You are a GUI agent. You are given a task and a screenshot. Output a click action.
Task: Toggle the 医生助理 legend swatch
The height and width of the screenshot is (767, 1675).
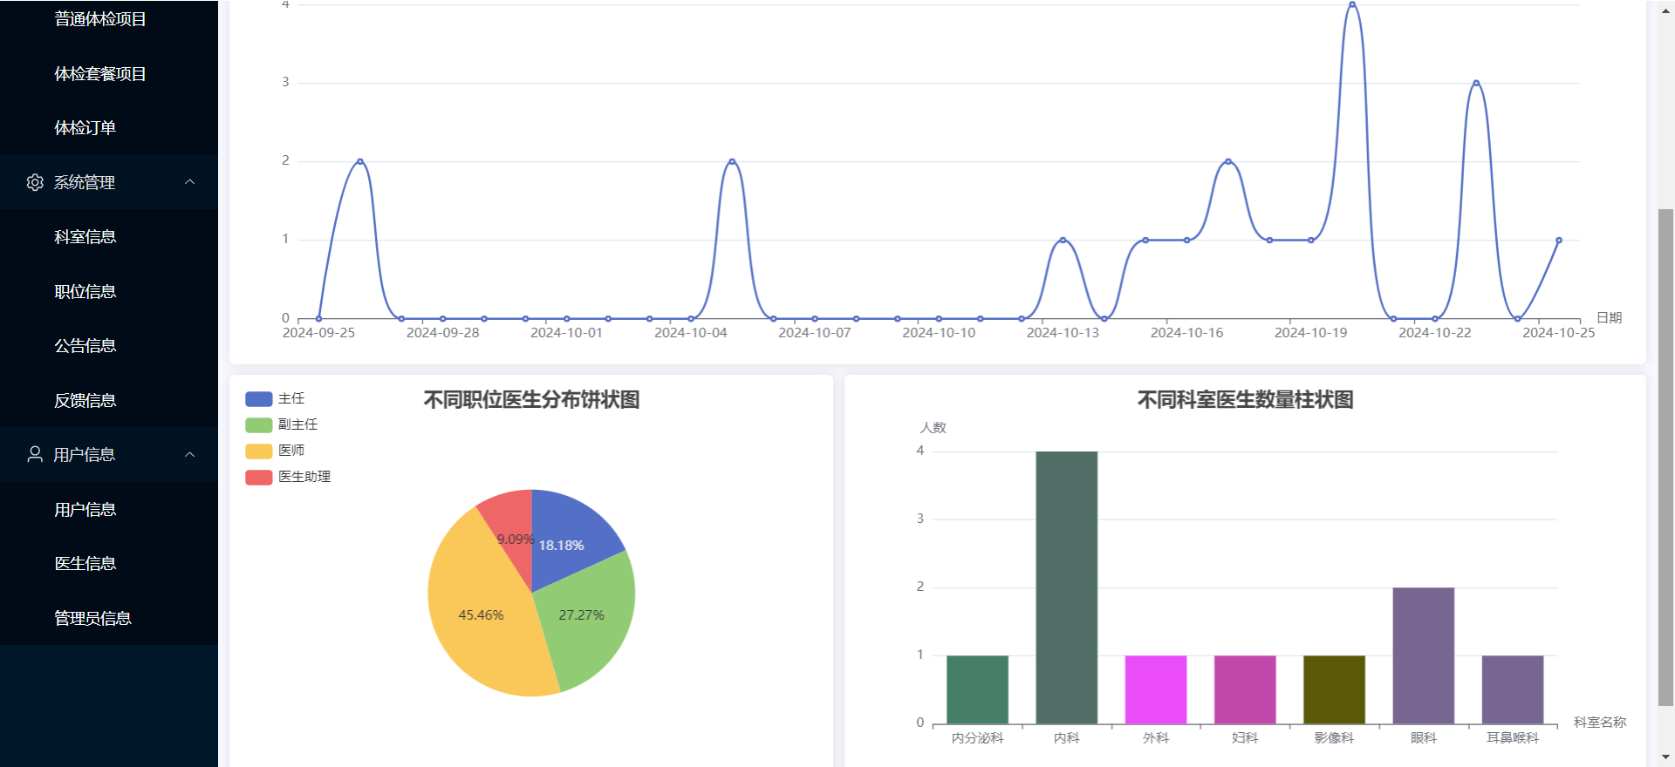point(259,478)
